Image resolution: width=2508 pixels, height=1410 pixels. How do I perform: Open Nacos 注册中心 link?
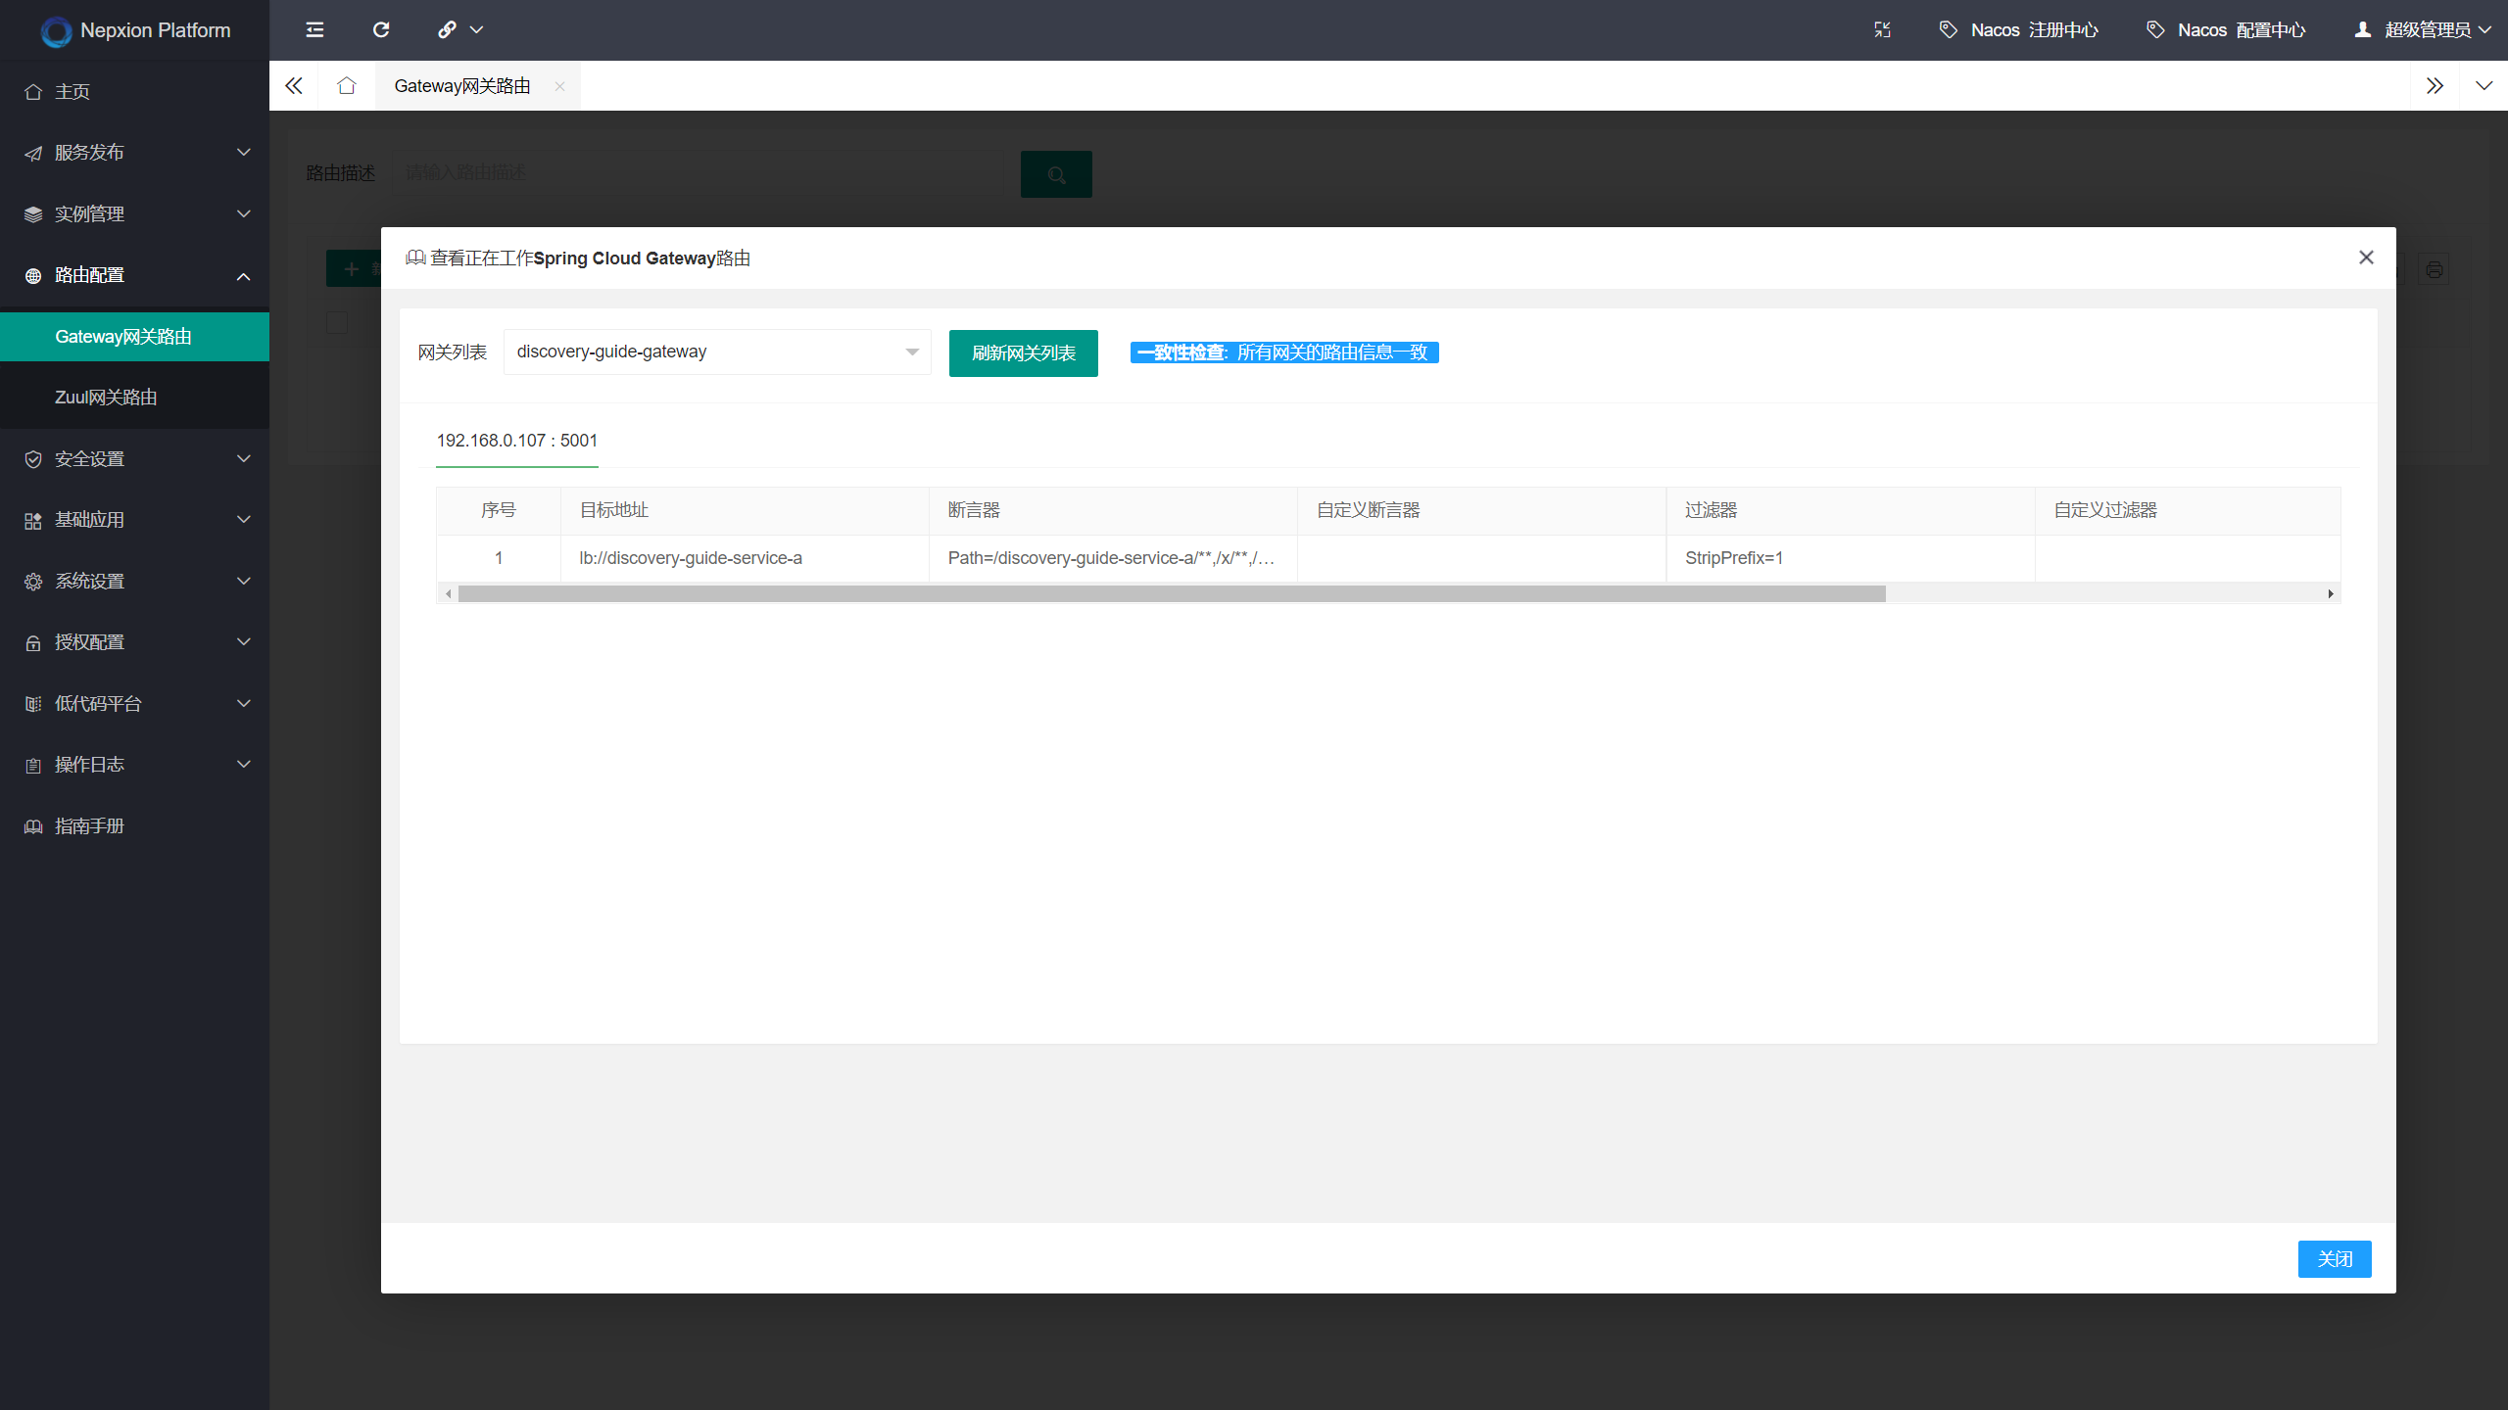point(2019,29)
